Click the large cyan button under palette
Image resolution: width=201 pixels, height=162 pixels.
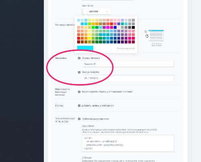(x=85, y=48)
